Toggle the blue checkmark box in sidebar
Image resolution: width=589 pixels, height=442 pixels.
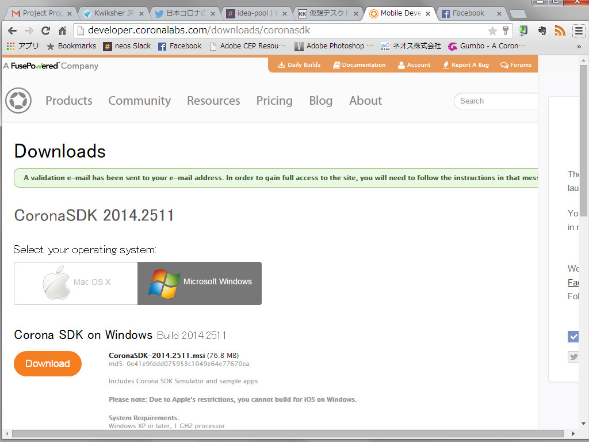pos(573,337)
